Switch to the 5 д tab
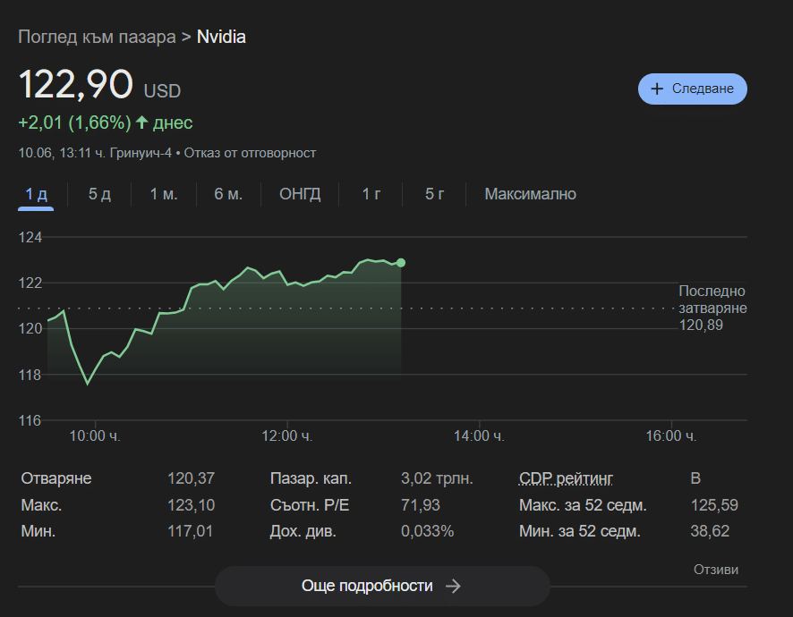This screenshot has height=617, width=793. [x=99, y=194]
